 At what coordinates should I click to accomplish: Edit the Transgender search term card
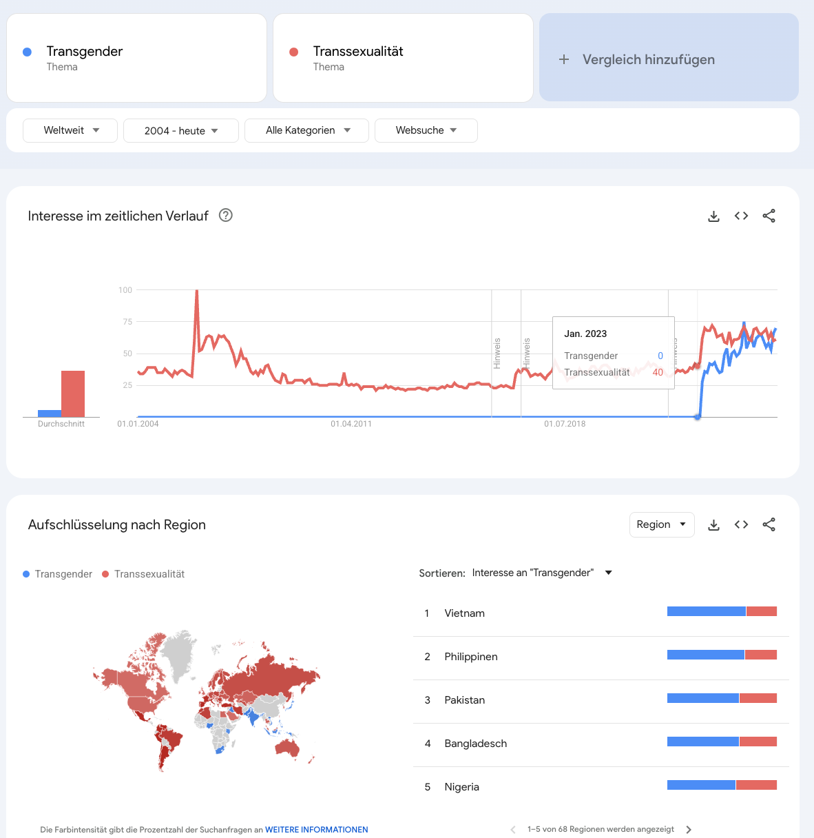tap(136, 58)
